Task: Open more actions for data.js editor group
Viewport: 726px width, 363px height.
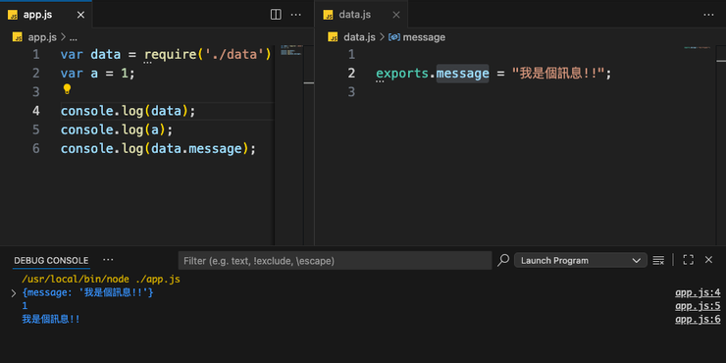Action: tap(708, 15)
